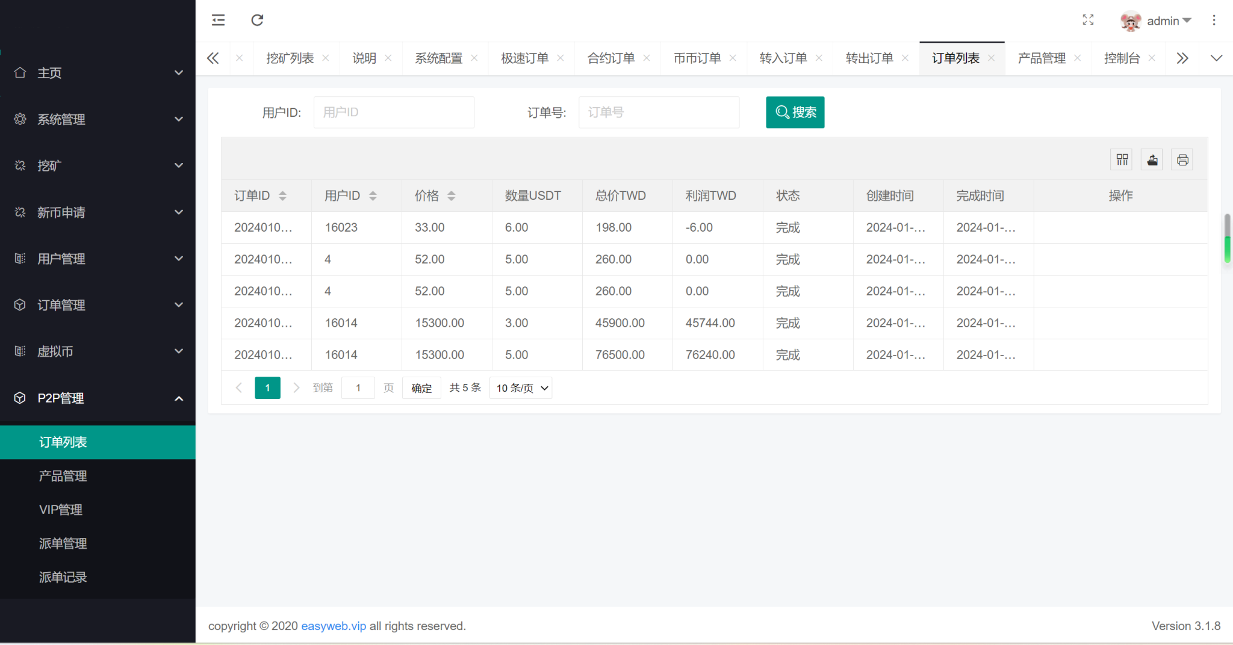Viewport: 1233px width, 645px height.
Task: Refresh the page using the reload icon
Action: tap(257, 20)
